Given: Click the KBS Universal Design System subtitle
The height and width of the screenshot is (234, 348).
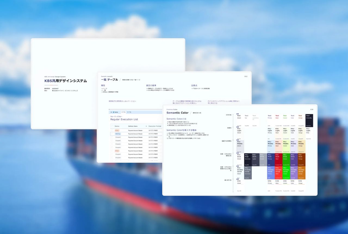Looking at the screenshot, I should click(x=55, y=77).
